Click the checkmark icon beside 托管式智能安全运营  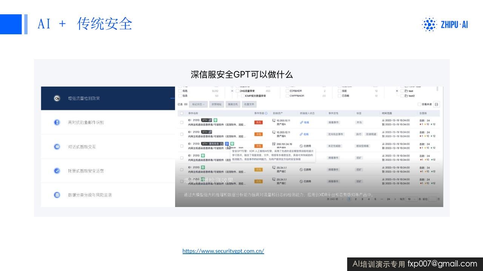57,171
